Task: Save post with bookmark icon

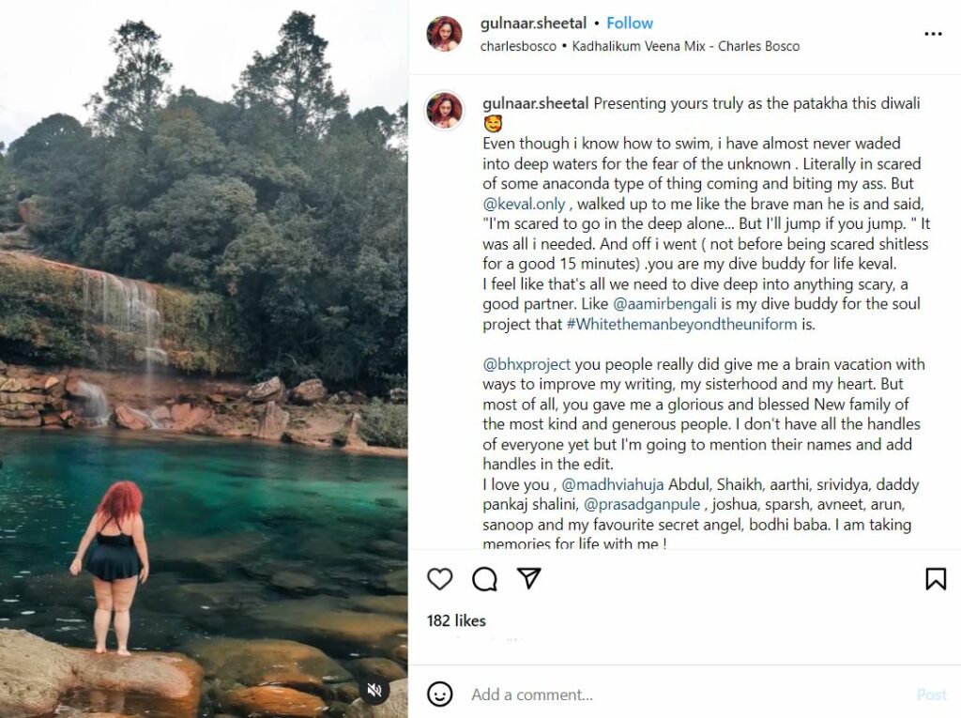Action: pyautogui.click(x=936, y=579)
